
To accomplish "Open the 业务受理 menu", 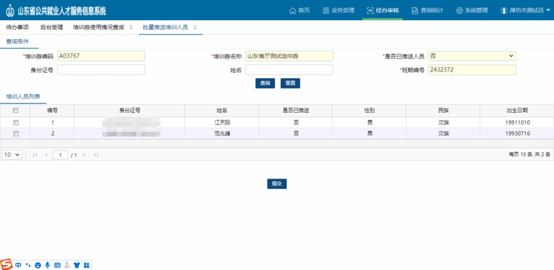I will pyautogui.click(x=338, y=10).
